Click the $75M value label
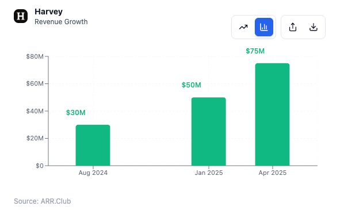Image resolution: width=348 pixels, height=210 pixels. 255,51
